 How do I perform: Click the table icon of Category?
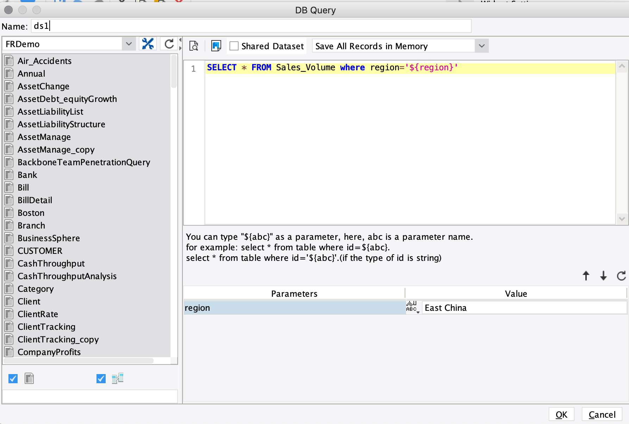pos(9,289)
